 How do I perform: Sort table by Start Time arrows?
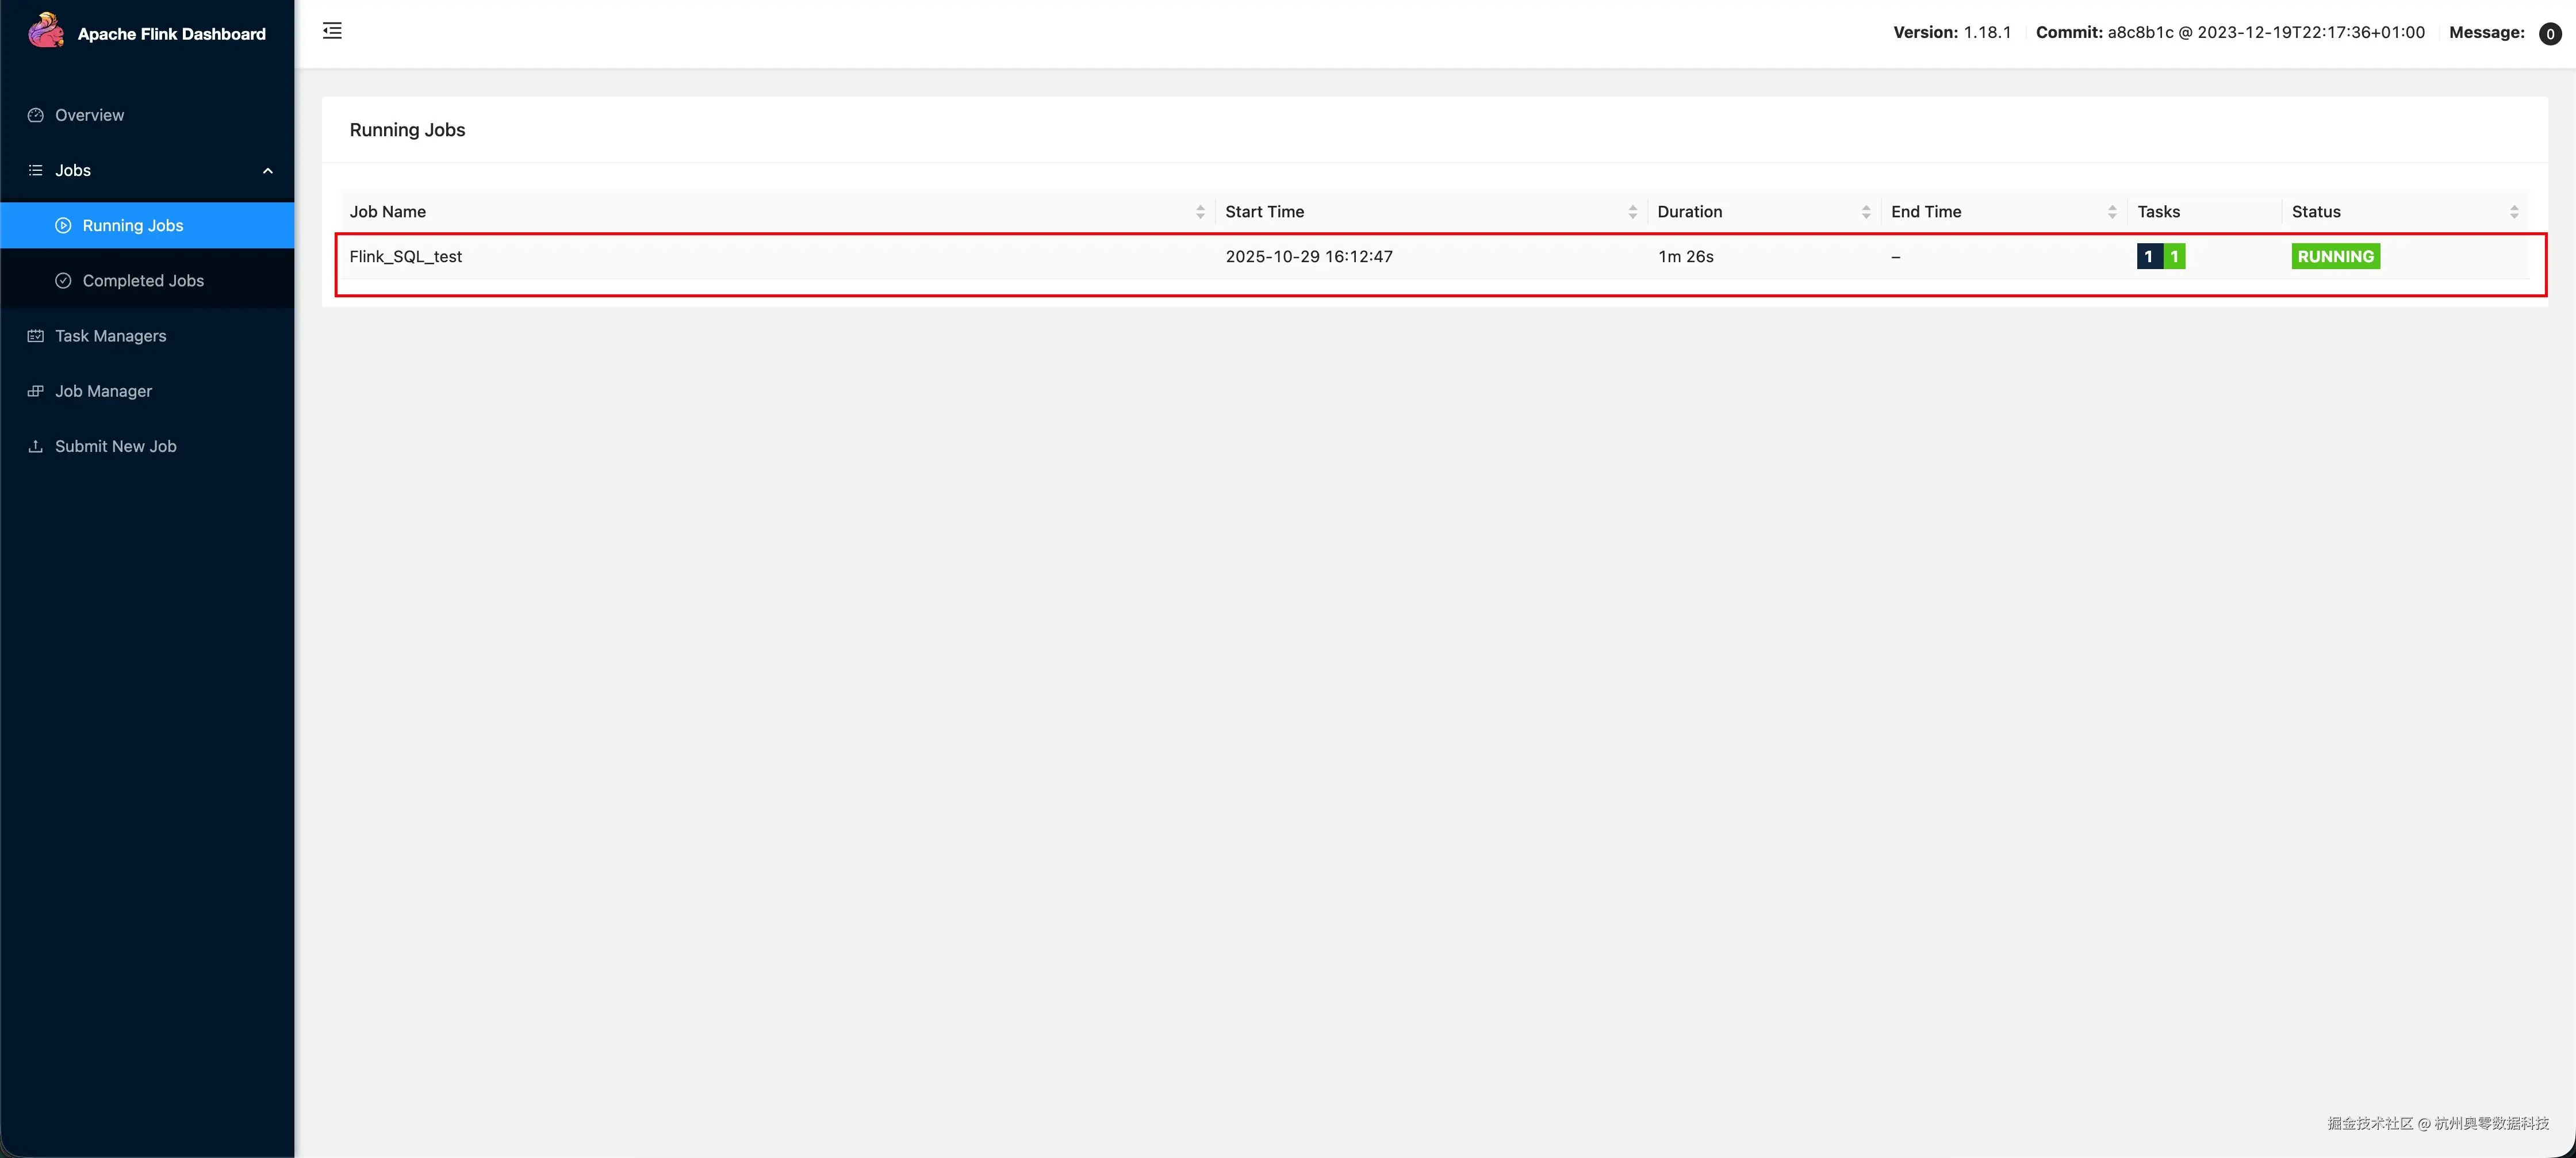(x=1632, y=212)
